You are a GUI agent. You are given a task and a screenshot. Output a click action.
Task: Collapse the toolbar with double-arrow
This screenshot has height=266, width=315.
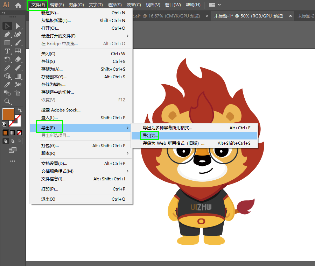3,13
